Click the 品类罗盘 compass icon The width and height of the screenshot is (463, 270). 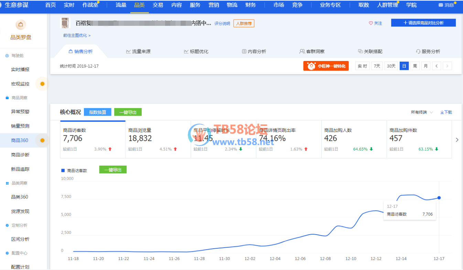pos(21,25)
